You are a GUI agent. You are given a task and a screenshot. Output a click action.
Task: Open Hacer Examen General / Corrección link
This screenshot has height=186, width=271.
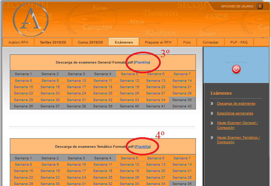[237, 125]
